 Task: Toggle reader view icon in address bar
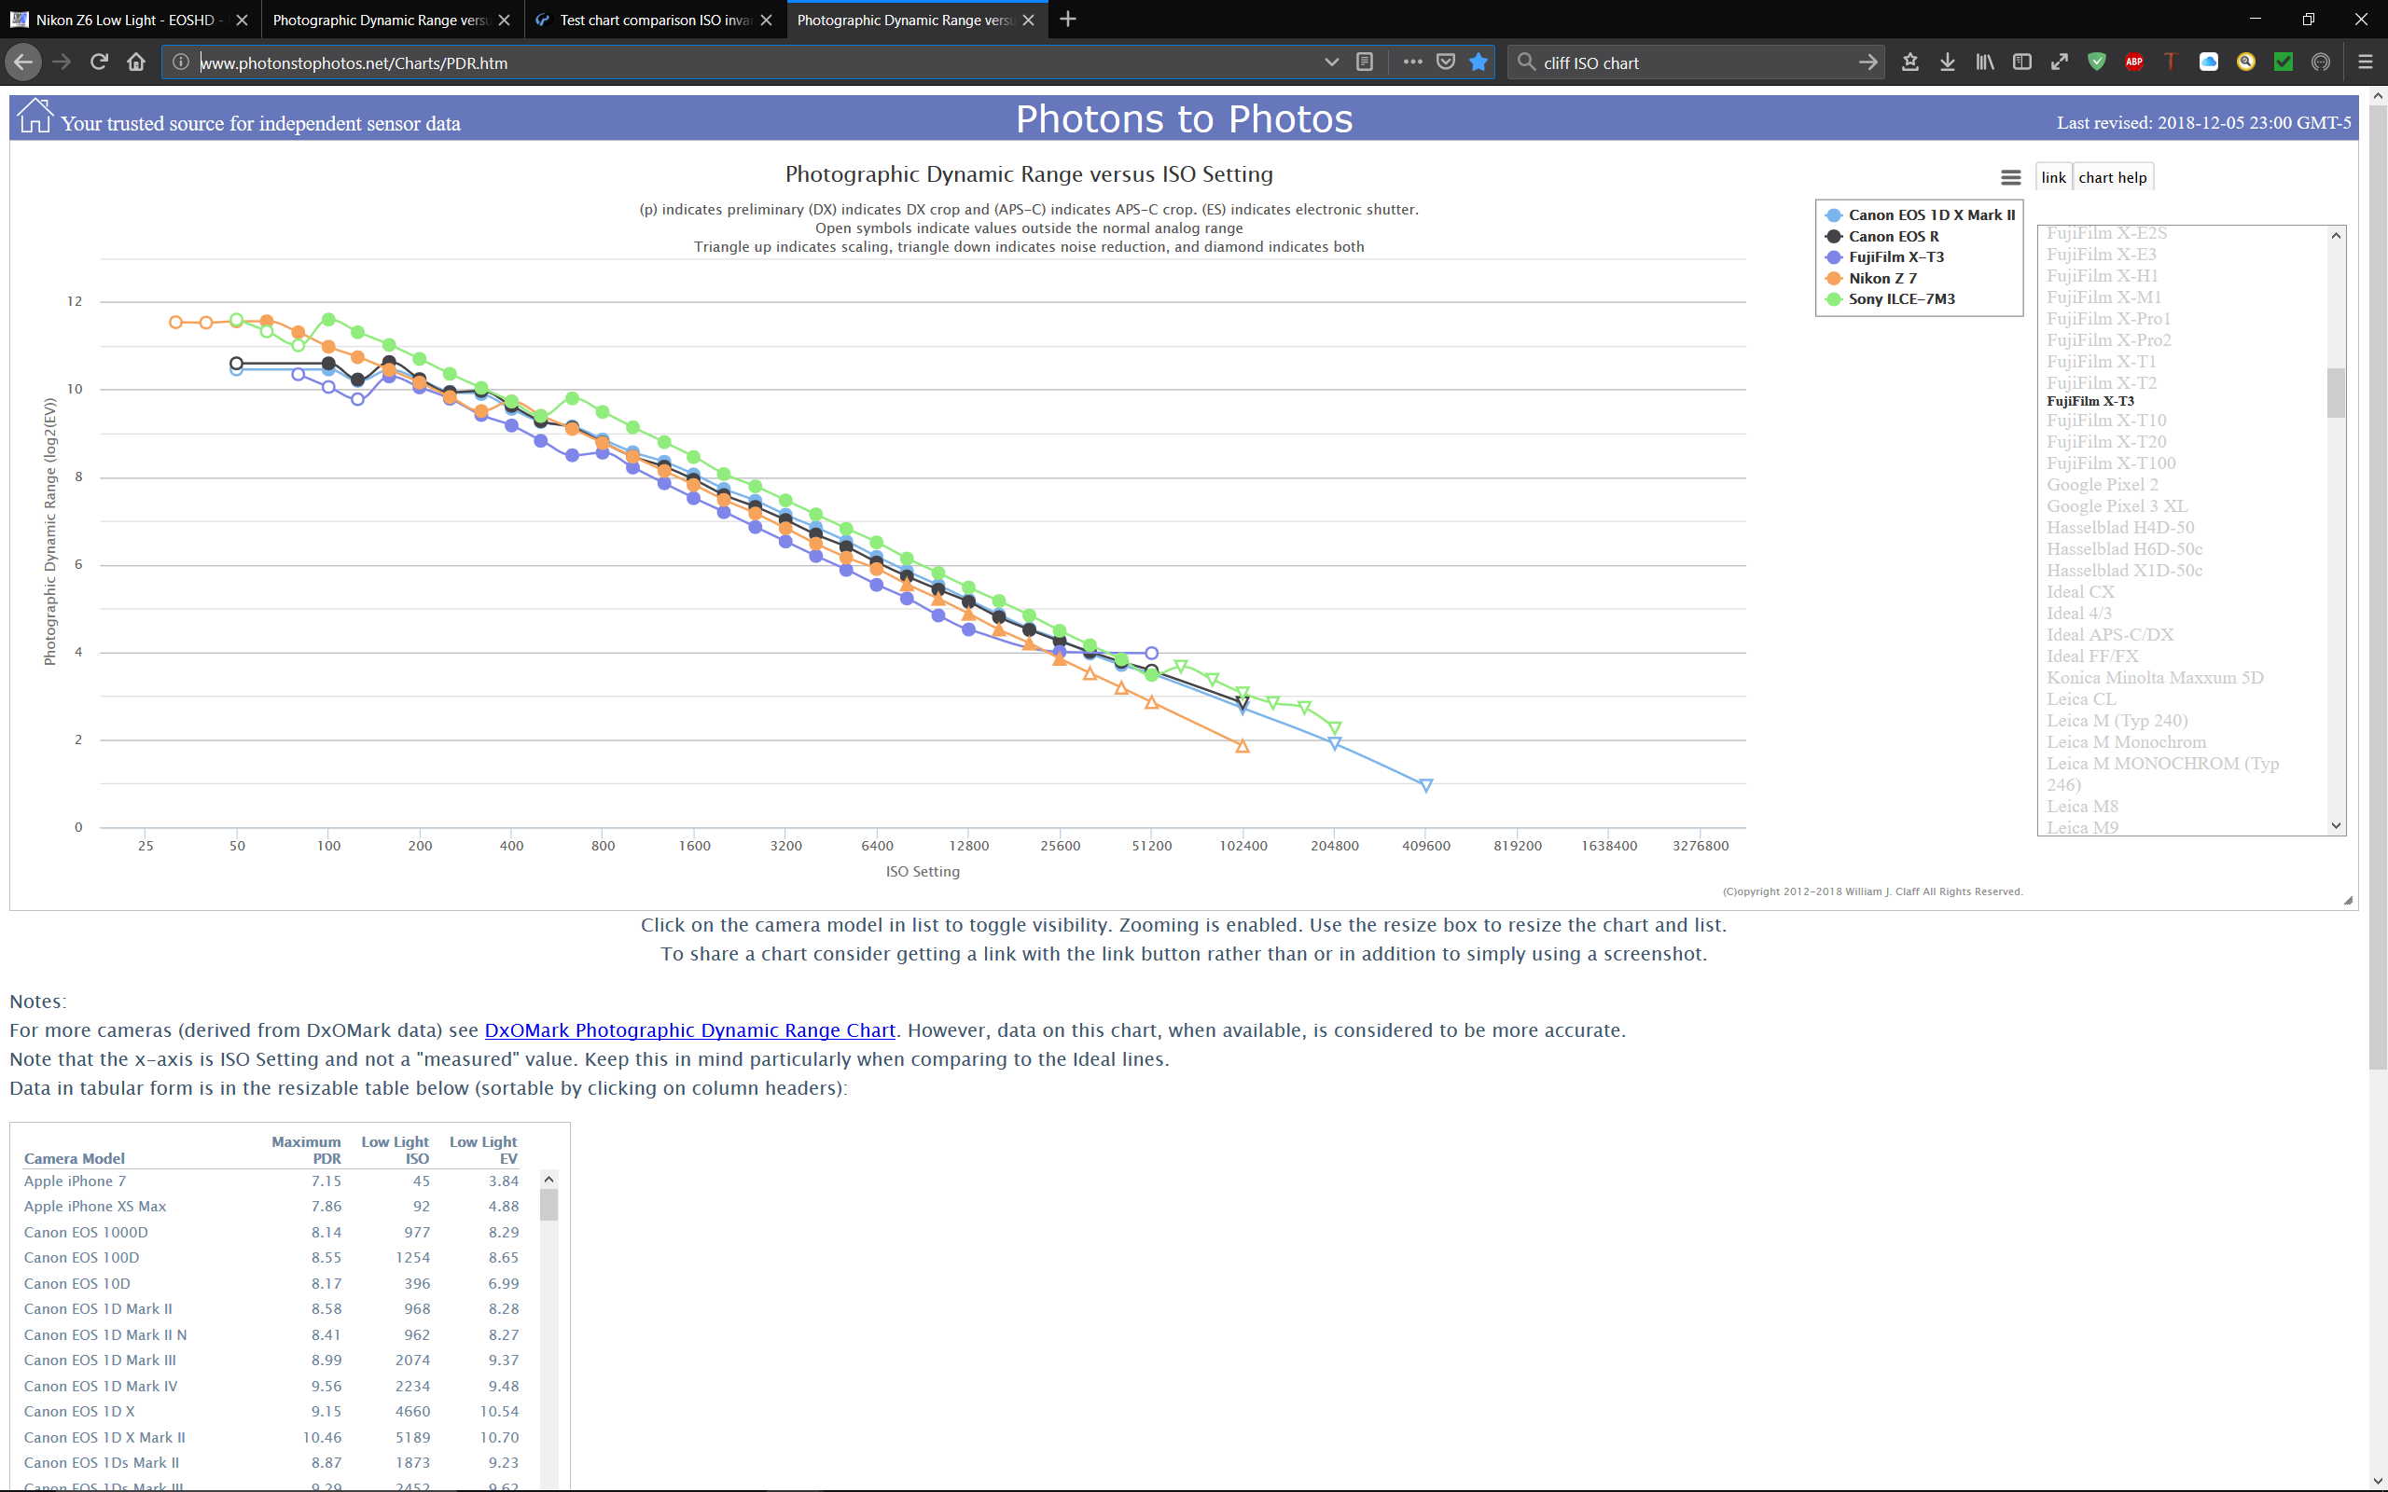tap(1365, 62)
